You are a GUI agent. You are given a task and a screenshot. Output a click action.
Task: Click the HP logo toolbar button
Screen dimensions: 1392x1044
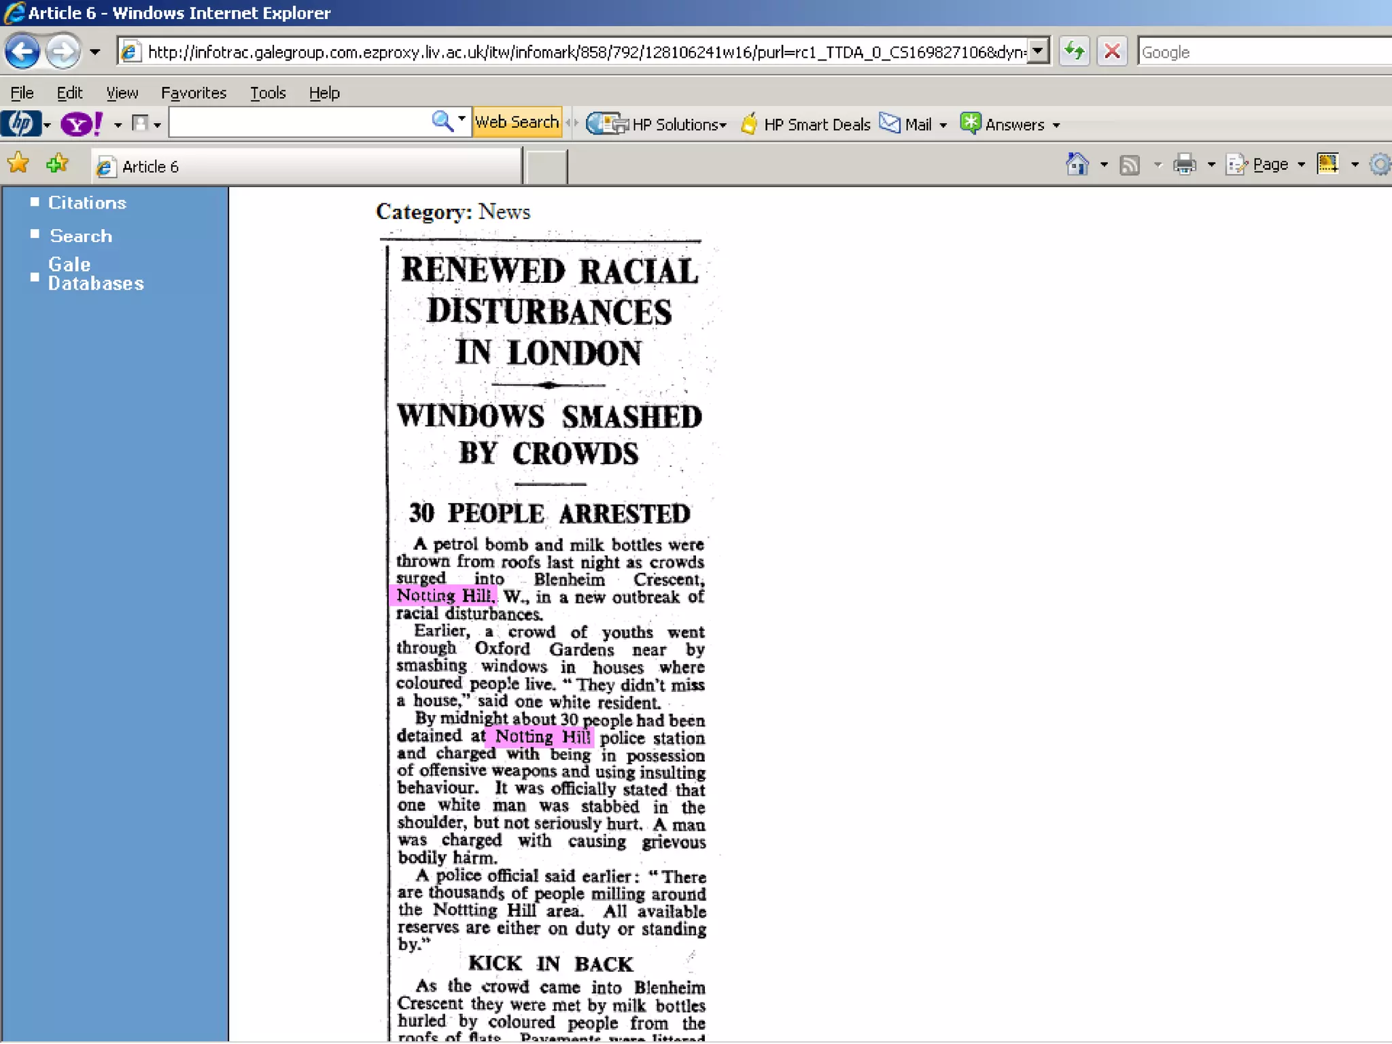point(20,124)
